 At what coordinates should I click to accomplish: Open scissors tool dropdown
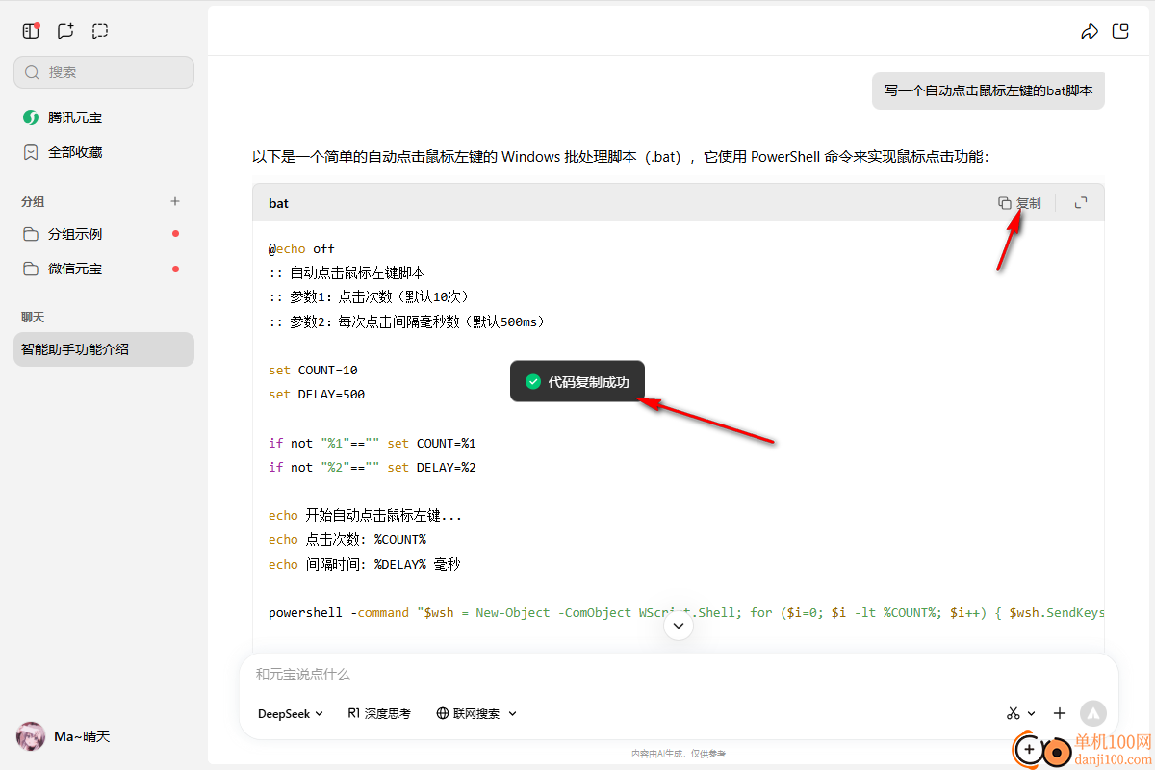(1021, 713)
